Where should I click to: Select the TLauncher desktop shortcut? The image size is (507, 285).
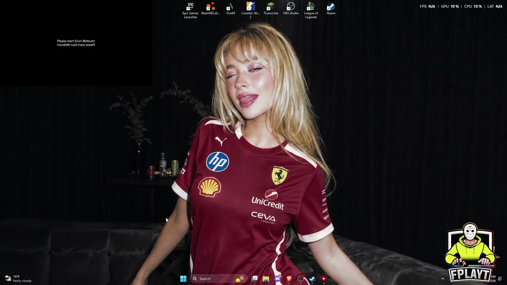pyautogui.click(x=271, y=9)
